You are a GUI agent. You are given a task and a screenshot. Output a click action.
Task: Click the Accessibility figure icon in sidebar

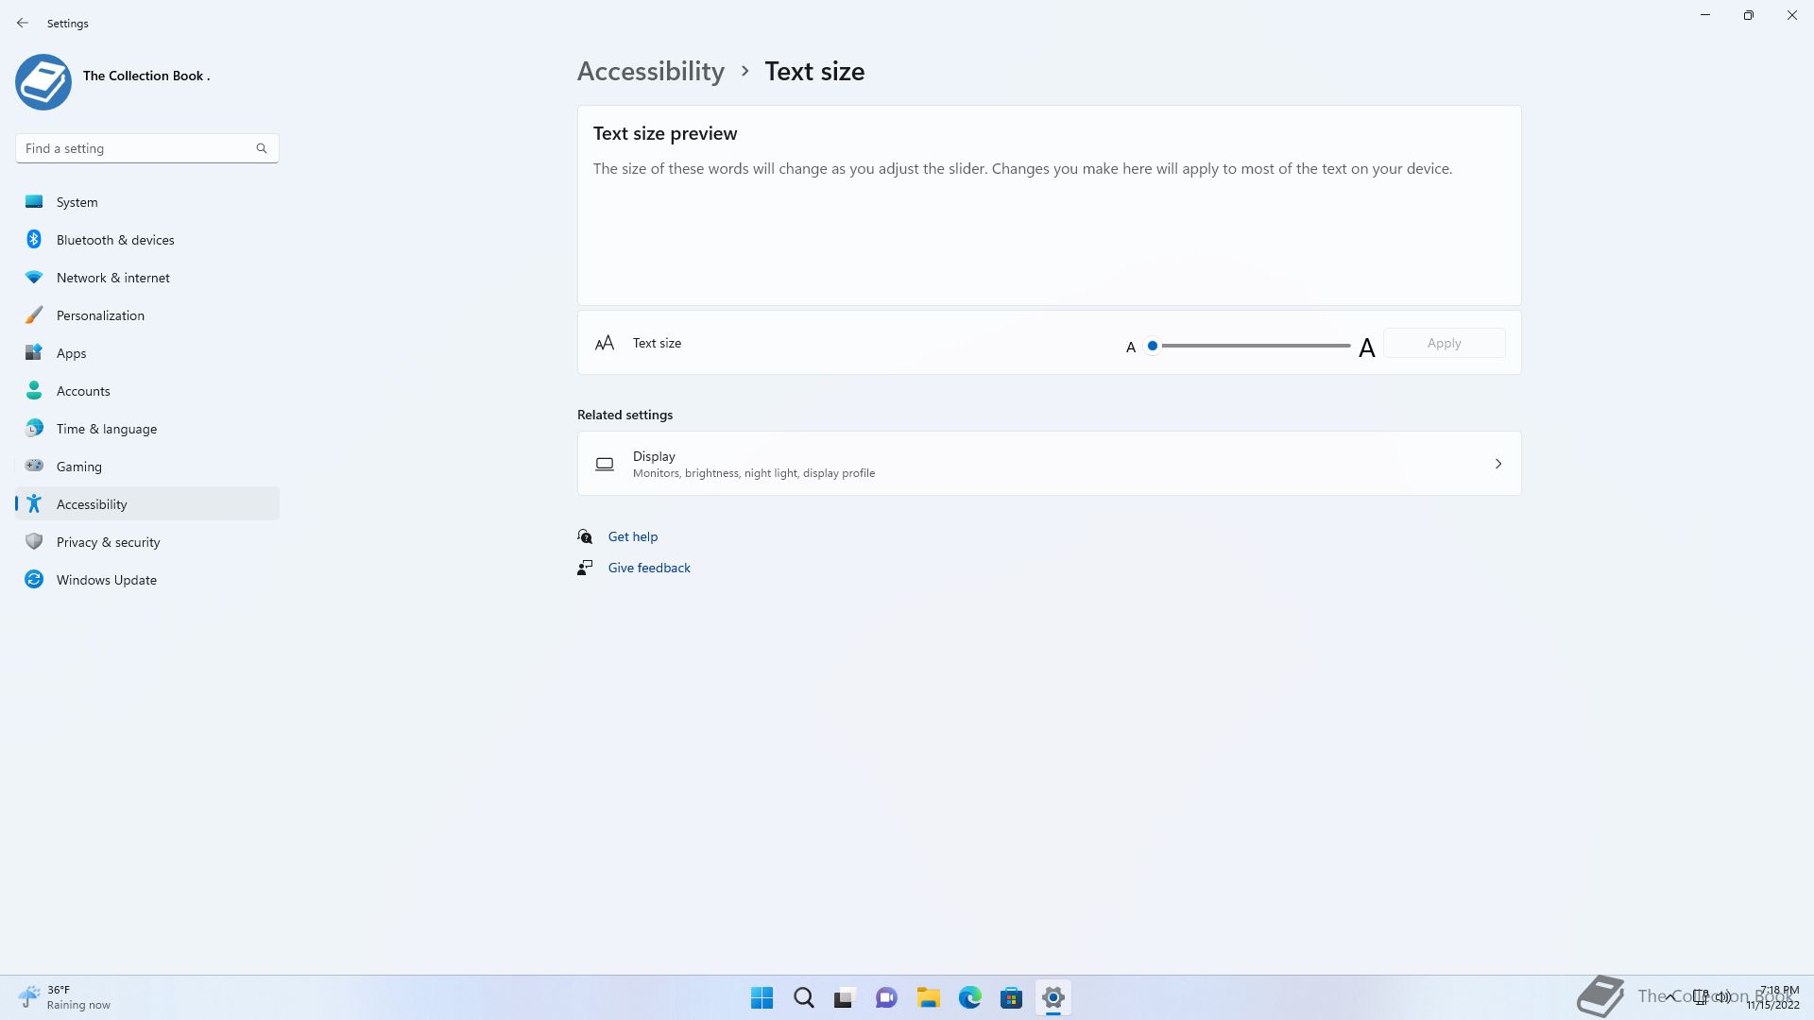(x=34, y=504)
